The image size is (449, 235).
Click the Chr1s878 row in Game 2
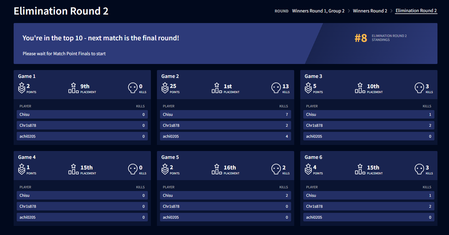pyautogui.click(x=225, y=125)
